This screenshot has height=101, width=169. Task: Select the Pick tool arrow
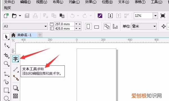[6, 37]
